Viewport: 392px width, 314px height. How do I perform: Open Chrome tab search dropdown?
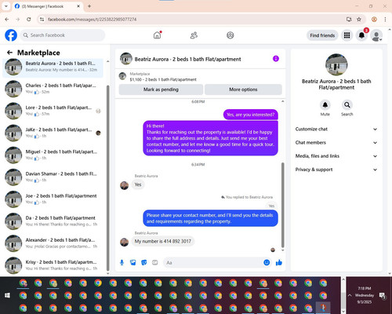point(6,6)
